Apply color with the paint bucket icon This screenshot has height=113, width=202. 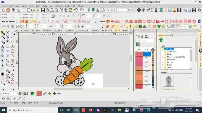click(49, 94)
